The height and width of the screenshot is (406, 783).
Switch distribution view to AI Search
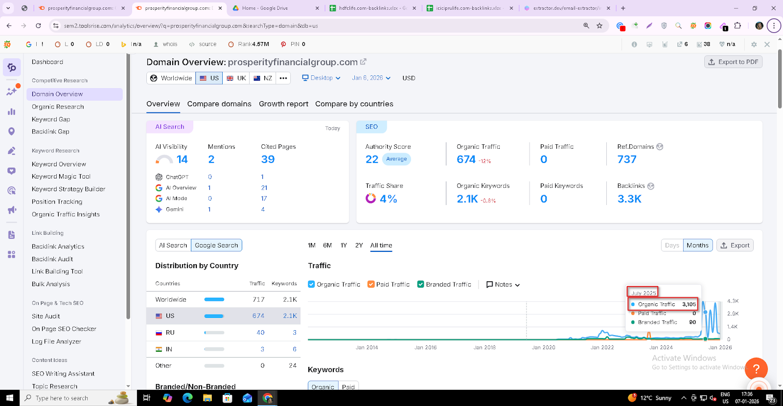tap(173, 245)
